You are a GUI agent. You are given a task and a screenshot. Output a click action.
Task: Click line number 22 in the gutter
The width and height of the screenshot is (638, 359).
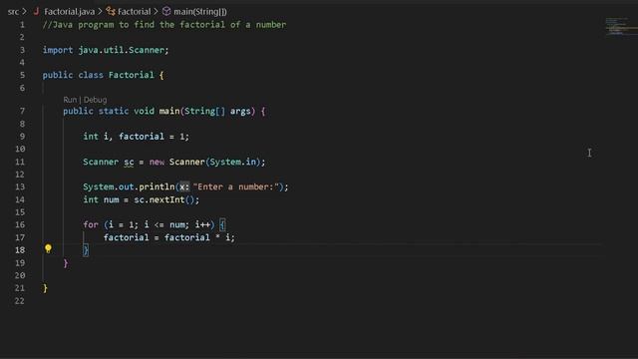click(20, 301)
